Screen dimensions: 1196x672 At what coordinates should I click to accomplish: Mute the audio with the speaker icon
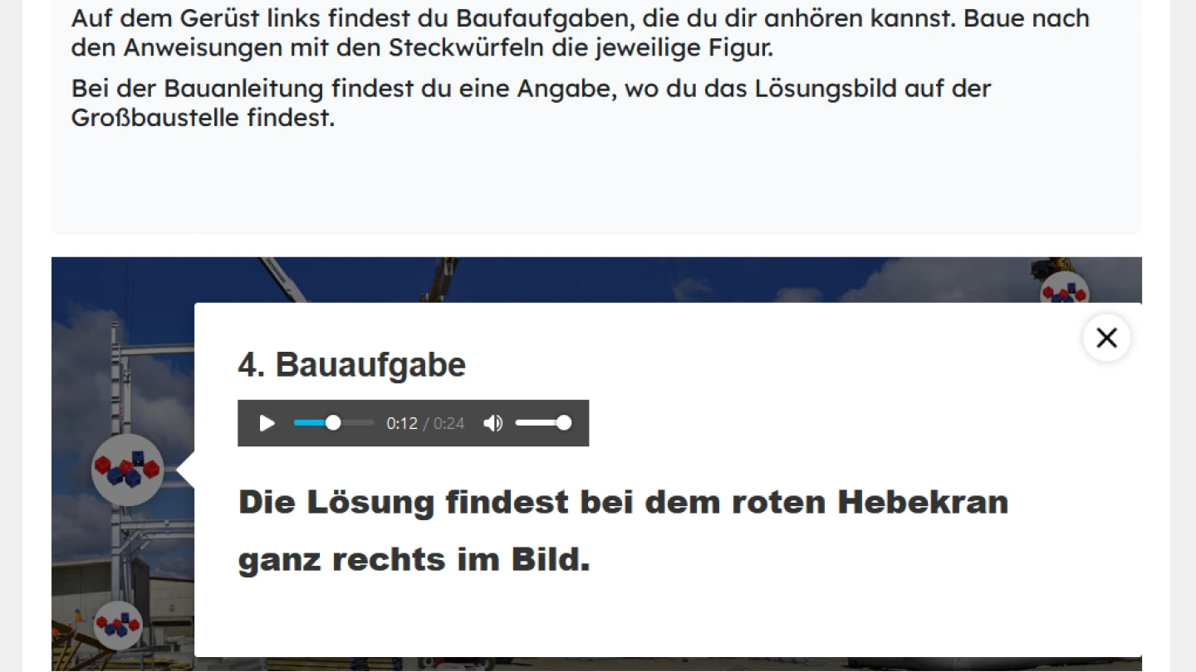pos(493,423)
